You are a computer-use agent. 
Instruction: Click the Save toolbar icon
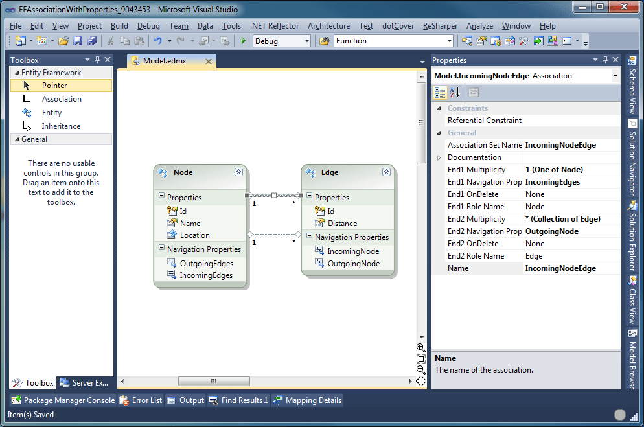tap(78, 41)
